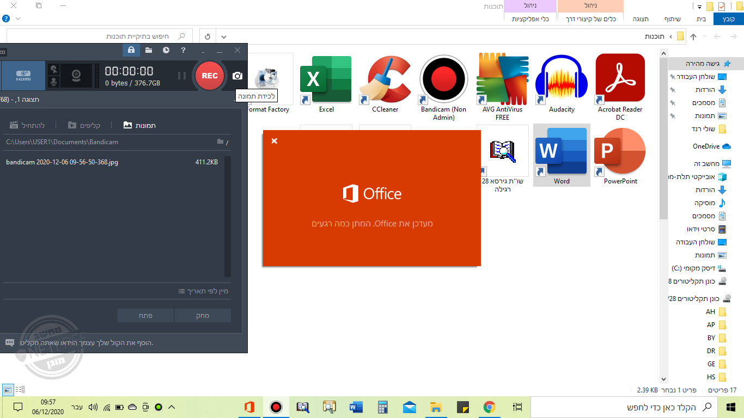
Task: Switch to details view at Explorer's bottom
Action: point(20,390)
